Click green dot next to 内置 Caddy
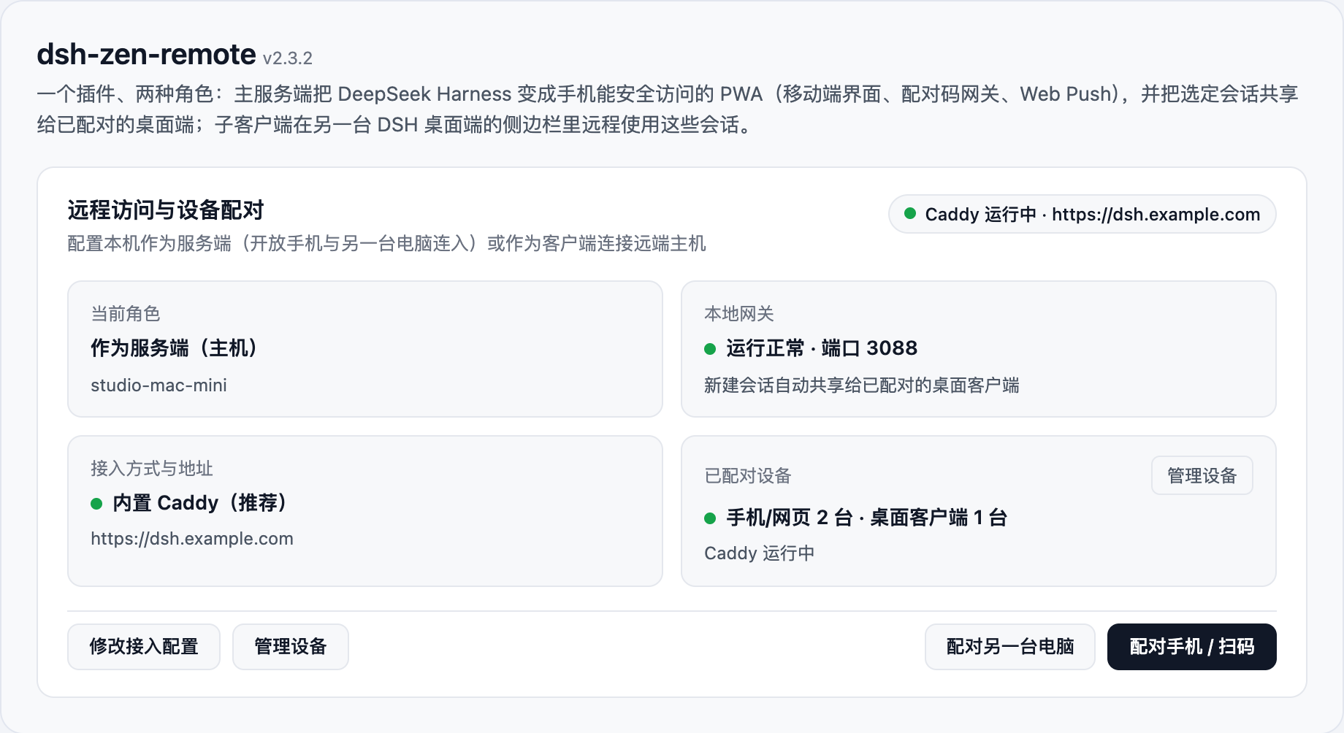The image size is (1344, 733). (96, 504)
